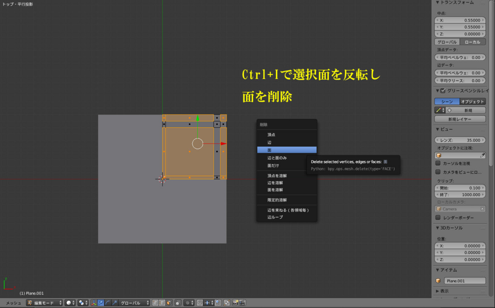Collapse the トランスフォーム panel
The width and height of the screenshot is (495, 308).
437,2
